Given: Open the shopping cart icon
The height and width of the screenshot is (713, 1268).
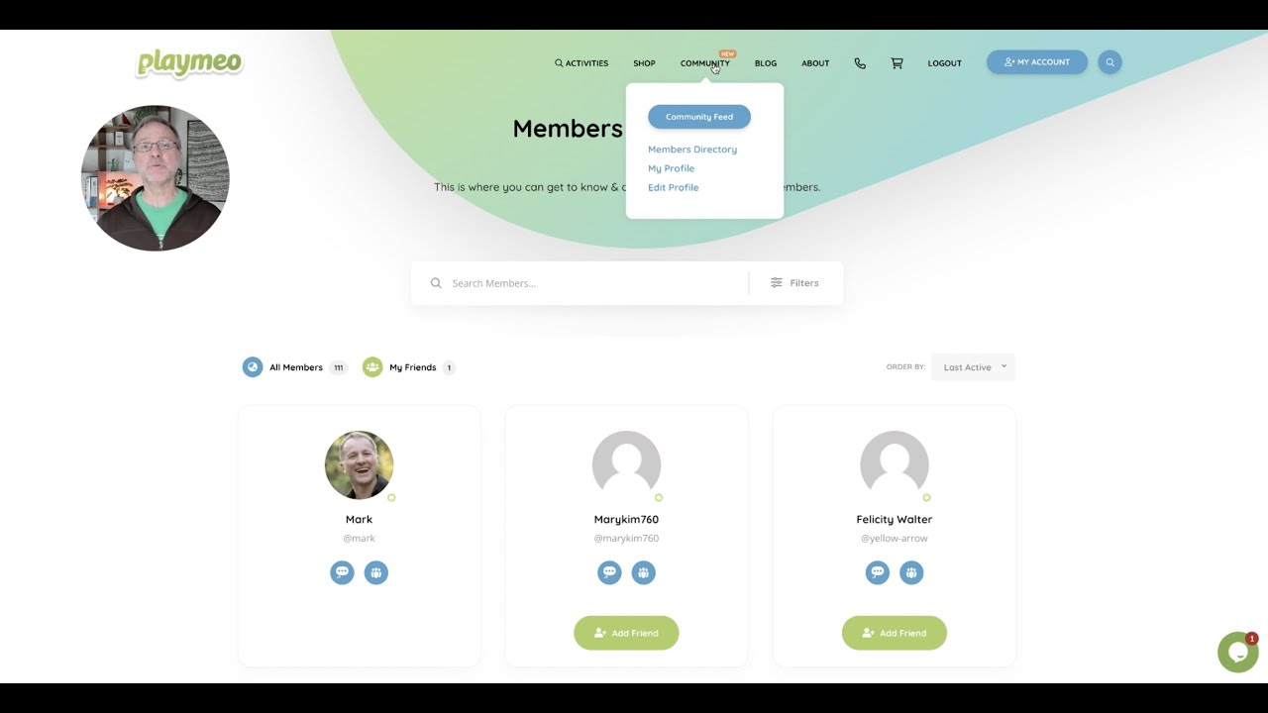Looking at the screenshot, I should pos(897,63).
